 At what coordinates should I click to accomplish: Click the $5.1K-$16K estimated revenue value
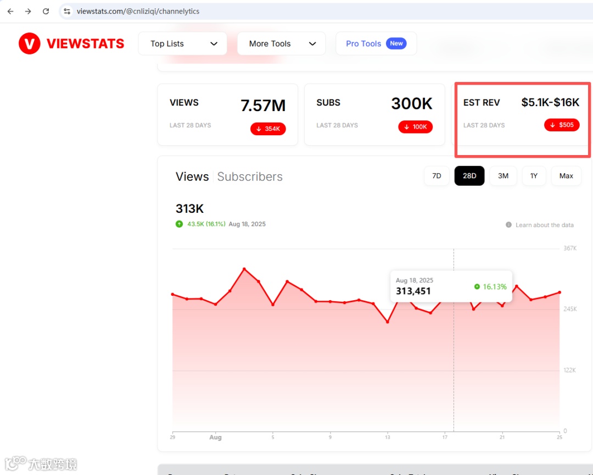[x=550, y=102]
